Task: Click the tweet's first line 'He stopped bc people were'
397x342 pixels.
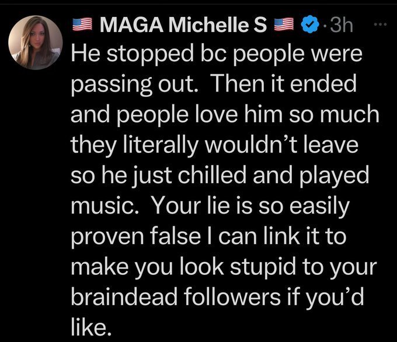Action: 216,55
